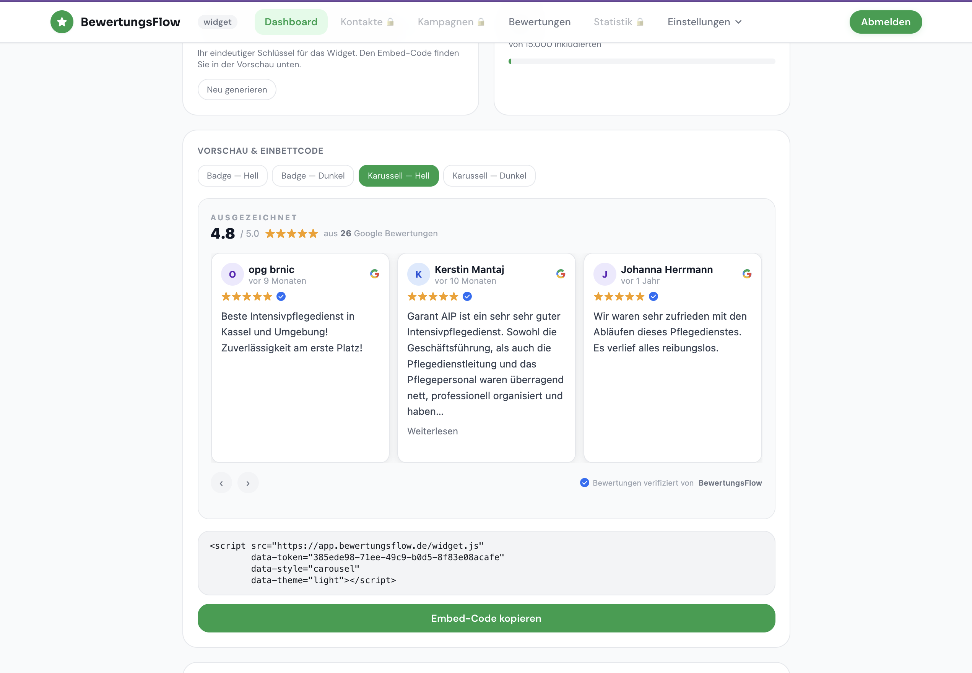Image resolution: width=972 pixels, height=673 pixels.
Task: Click the overall rating stars next to 4.8
Action: [291, 234]
